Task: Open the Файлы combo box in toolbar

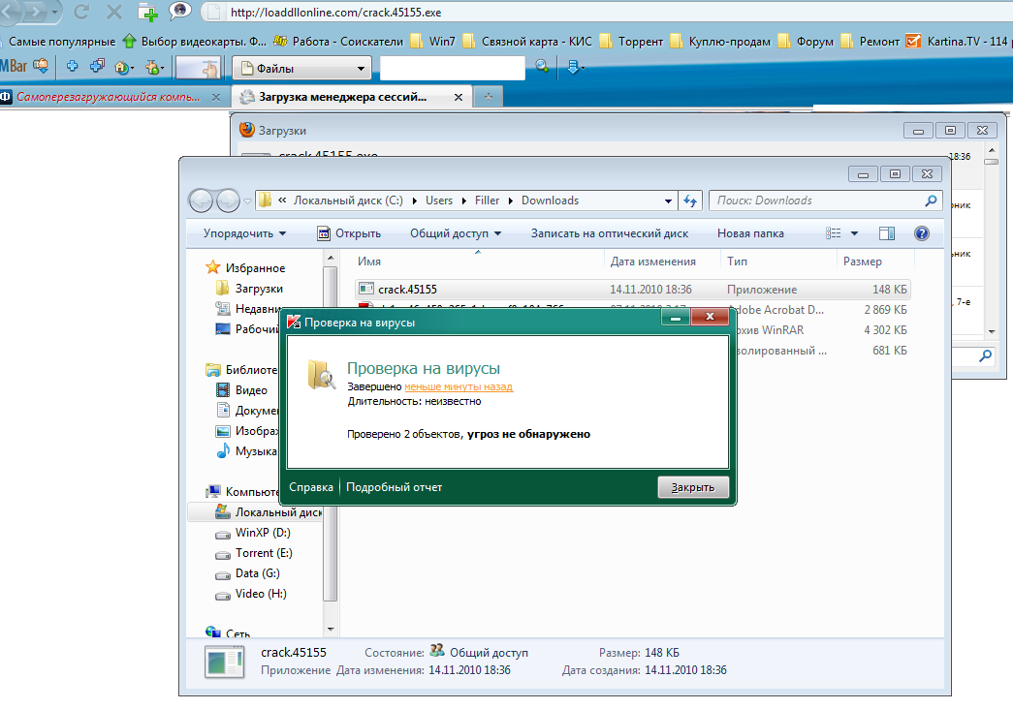Action: 301,68
